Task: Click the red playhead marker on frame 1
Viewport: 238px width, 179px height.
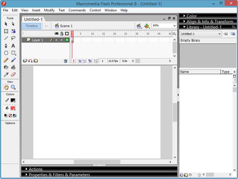Action: 72,34
